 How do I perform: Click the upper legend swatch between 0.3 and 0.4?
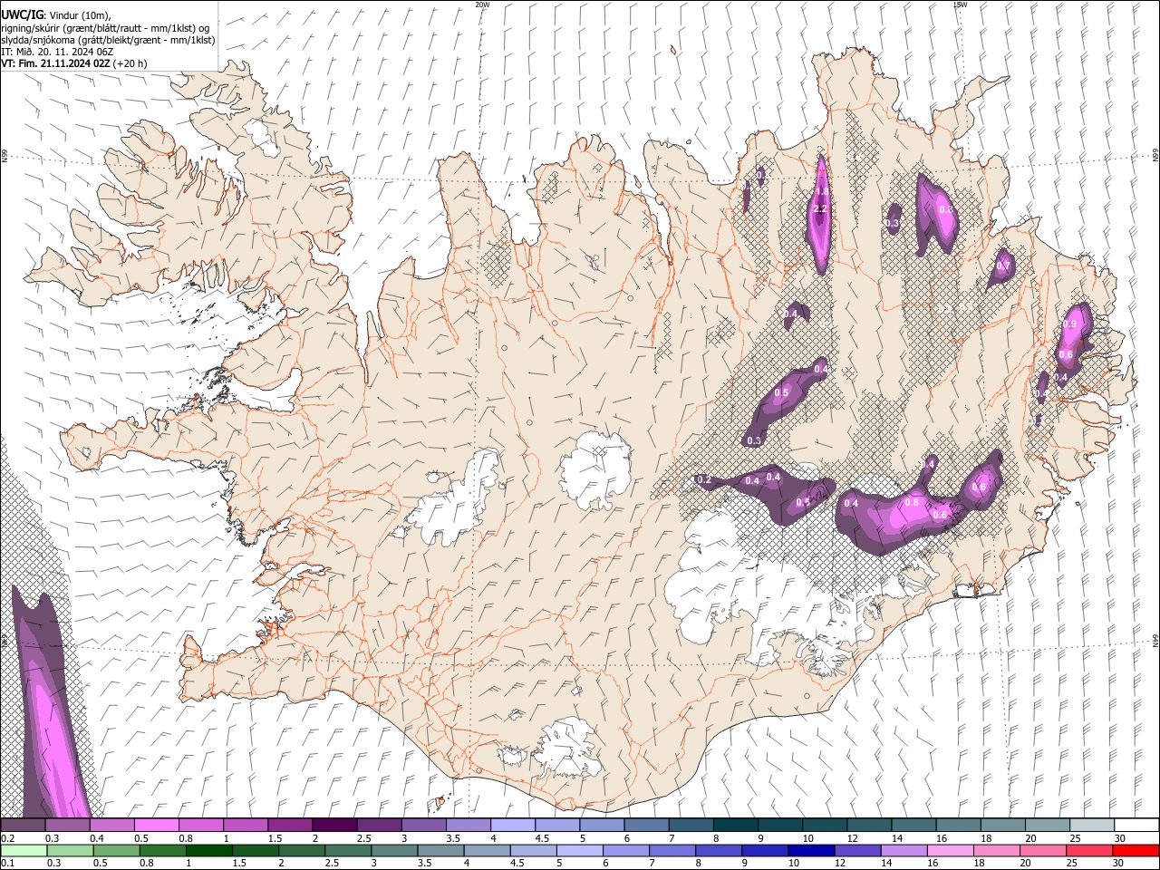click(67, 825)
